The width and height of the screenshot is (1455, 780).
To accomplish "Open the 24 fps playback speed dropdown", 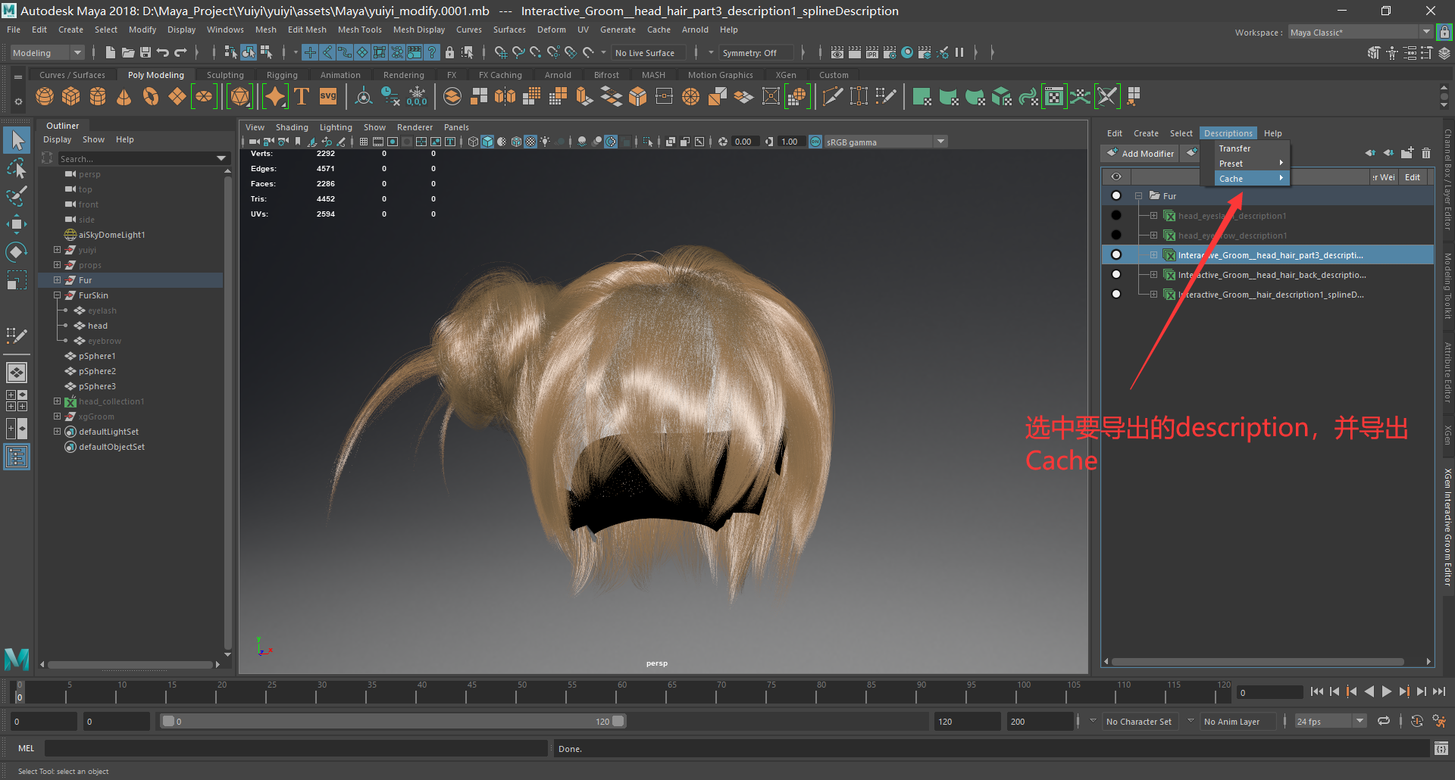I will 1359,721.
